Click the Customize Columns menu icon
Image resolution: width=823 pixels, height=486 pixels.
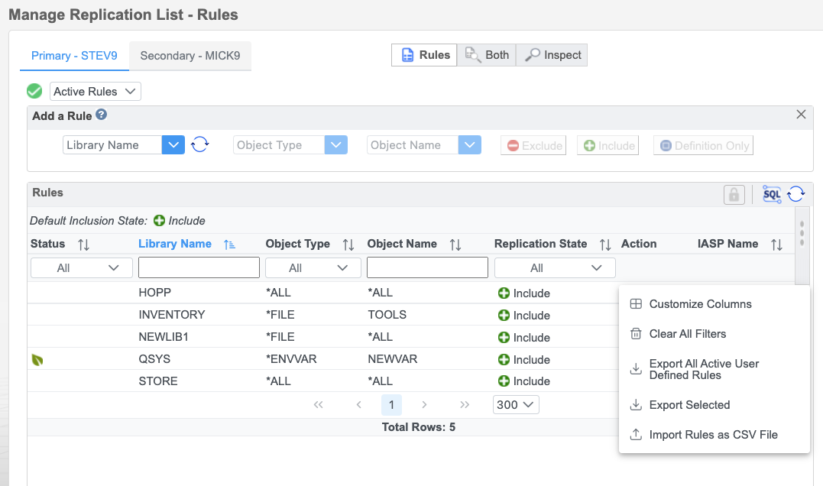635,303
